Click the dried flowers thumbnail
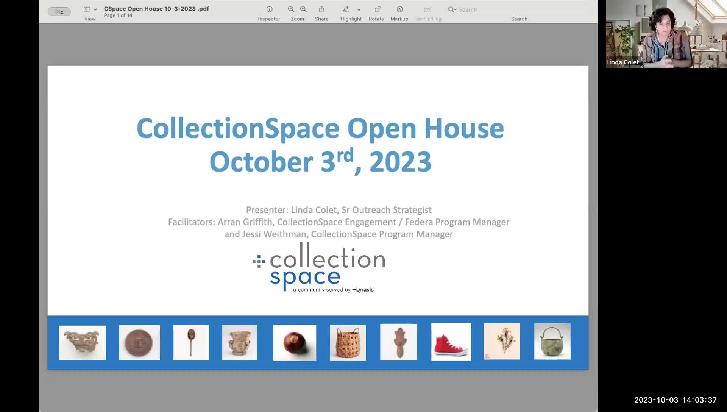This screenshot has height=412, width=727. pos(502,342)
